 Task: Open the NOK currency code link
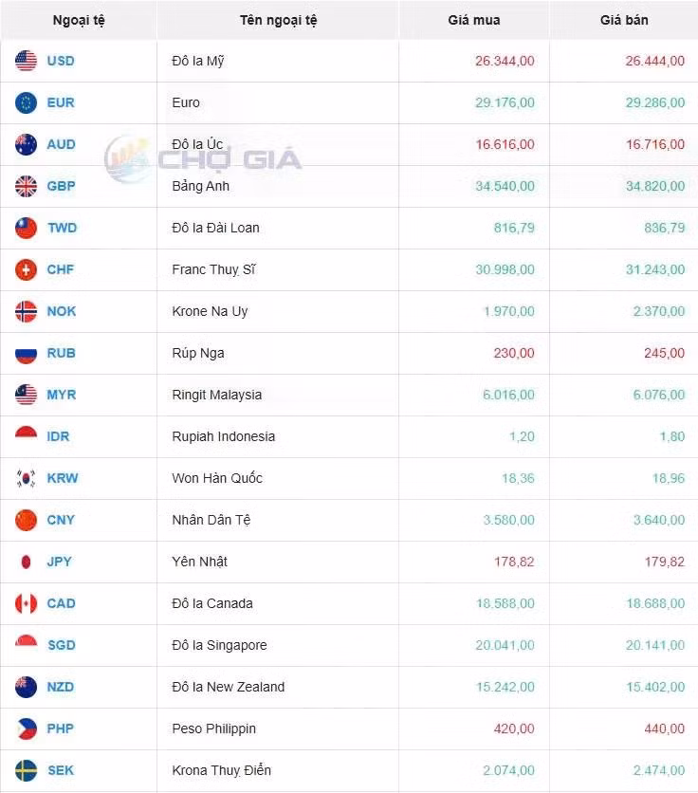coord(62,311)
